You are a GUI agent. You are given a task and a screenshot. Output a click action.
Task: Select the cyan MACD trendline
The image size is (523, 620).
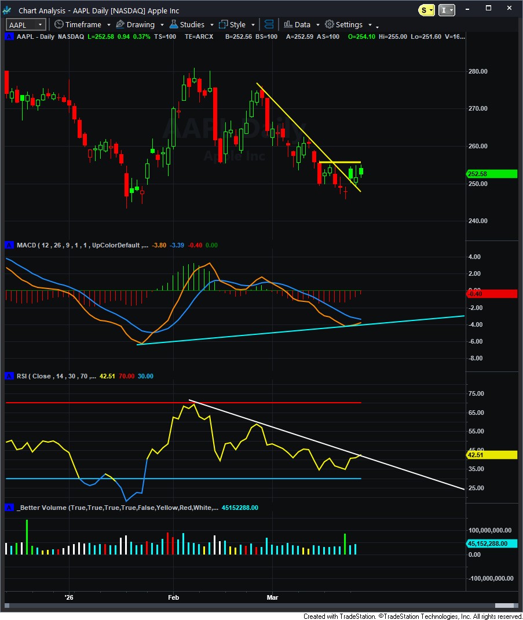tap(301, 330)
